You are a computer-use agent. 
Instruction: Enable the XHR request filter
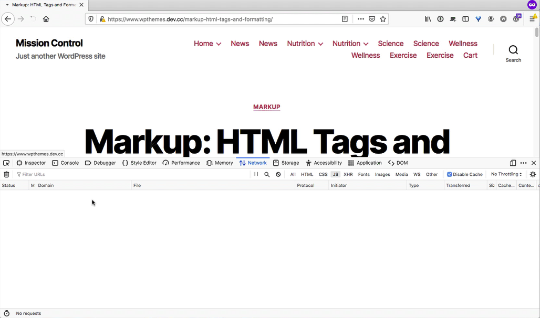click(348, 174)
